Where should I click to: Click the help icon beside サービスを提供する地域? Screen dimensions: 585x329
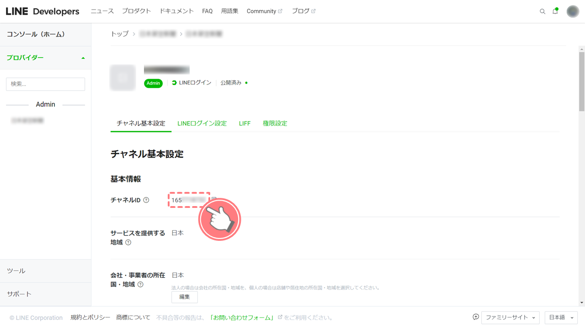(128, 243)
